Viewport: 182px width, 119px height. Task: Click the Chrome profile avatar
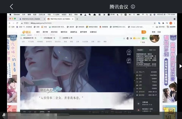coord(171,23)
